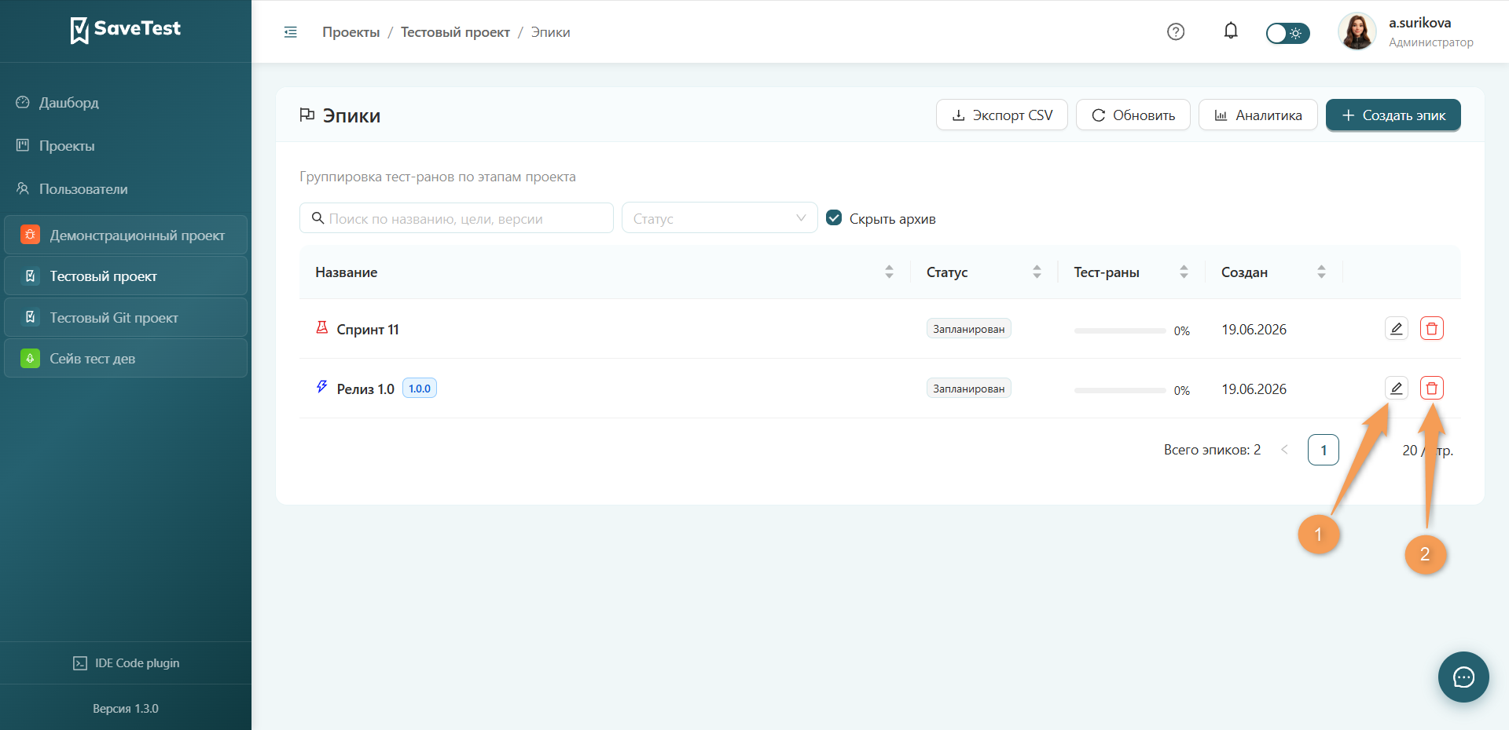Edit the Спринт 11 epic

click(x=1396, y=329)
